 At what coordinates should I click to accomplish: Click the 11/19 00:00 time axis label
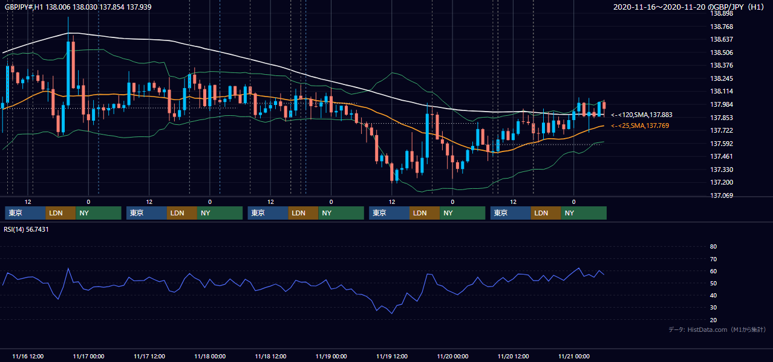pyautogui.click(x=331, y=356)
